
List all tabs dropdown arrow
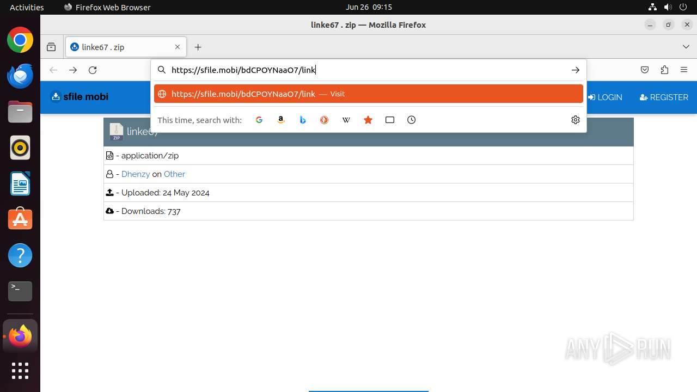[686, 47]
